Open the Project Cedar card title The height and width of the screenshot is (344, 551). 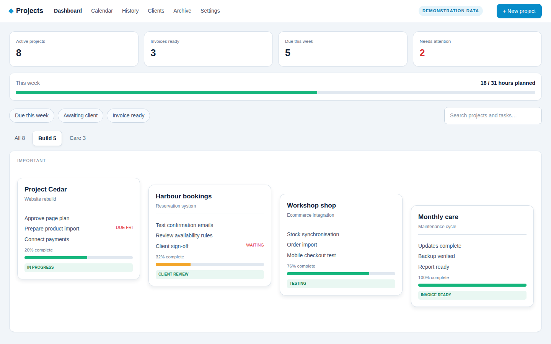tap(46, 189)
